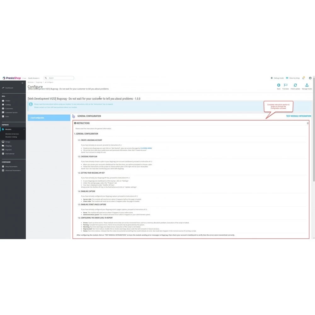Collapse the Instructions panel toggle
Screen dimensions: 315x315
click(x=307, y=123)
